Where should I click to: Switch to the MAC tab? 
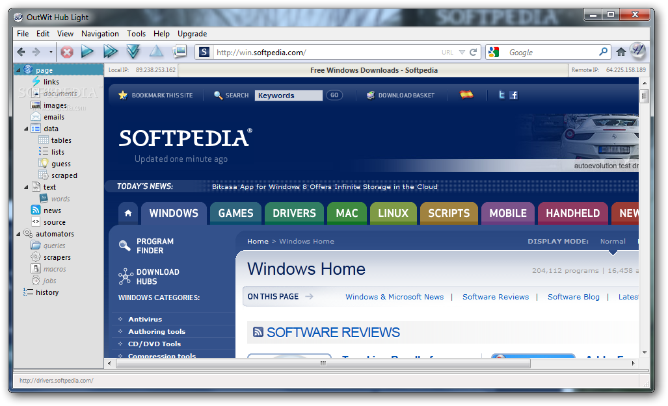(347, 213)
